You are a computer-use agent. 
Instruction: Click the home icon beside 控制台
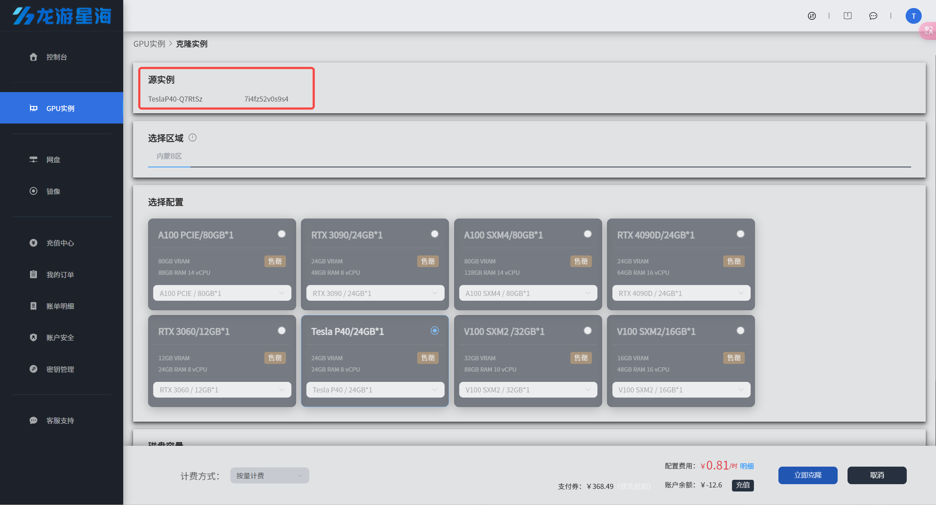[x=33, y=57]
